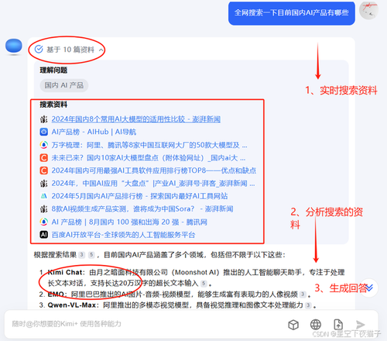Open link 2024年，中国AI应用"大盘点"

(x=153, y=184)
